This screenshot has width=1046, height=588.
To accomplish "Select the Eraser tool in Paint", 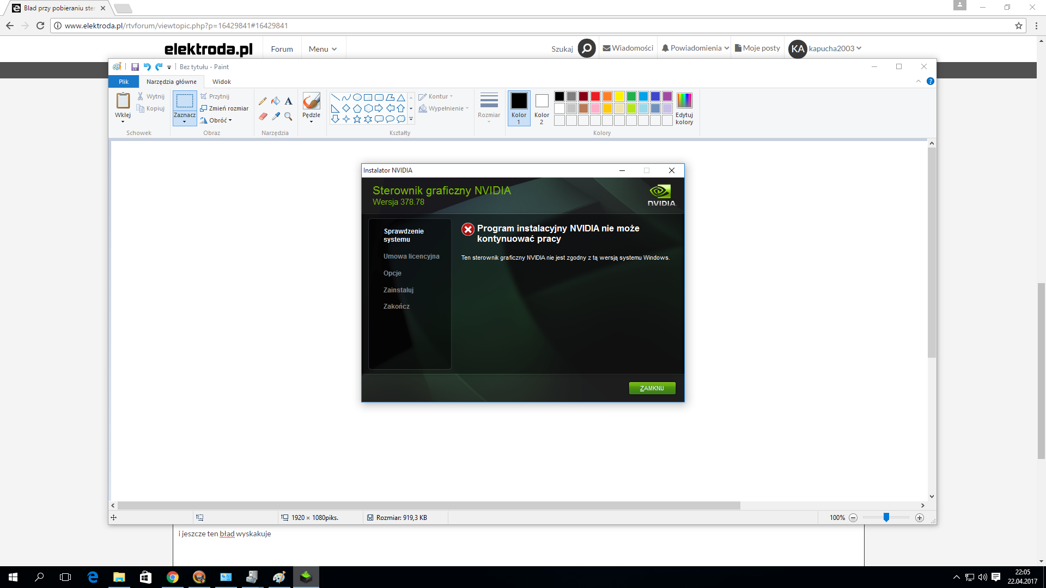I will (263, 117).
